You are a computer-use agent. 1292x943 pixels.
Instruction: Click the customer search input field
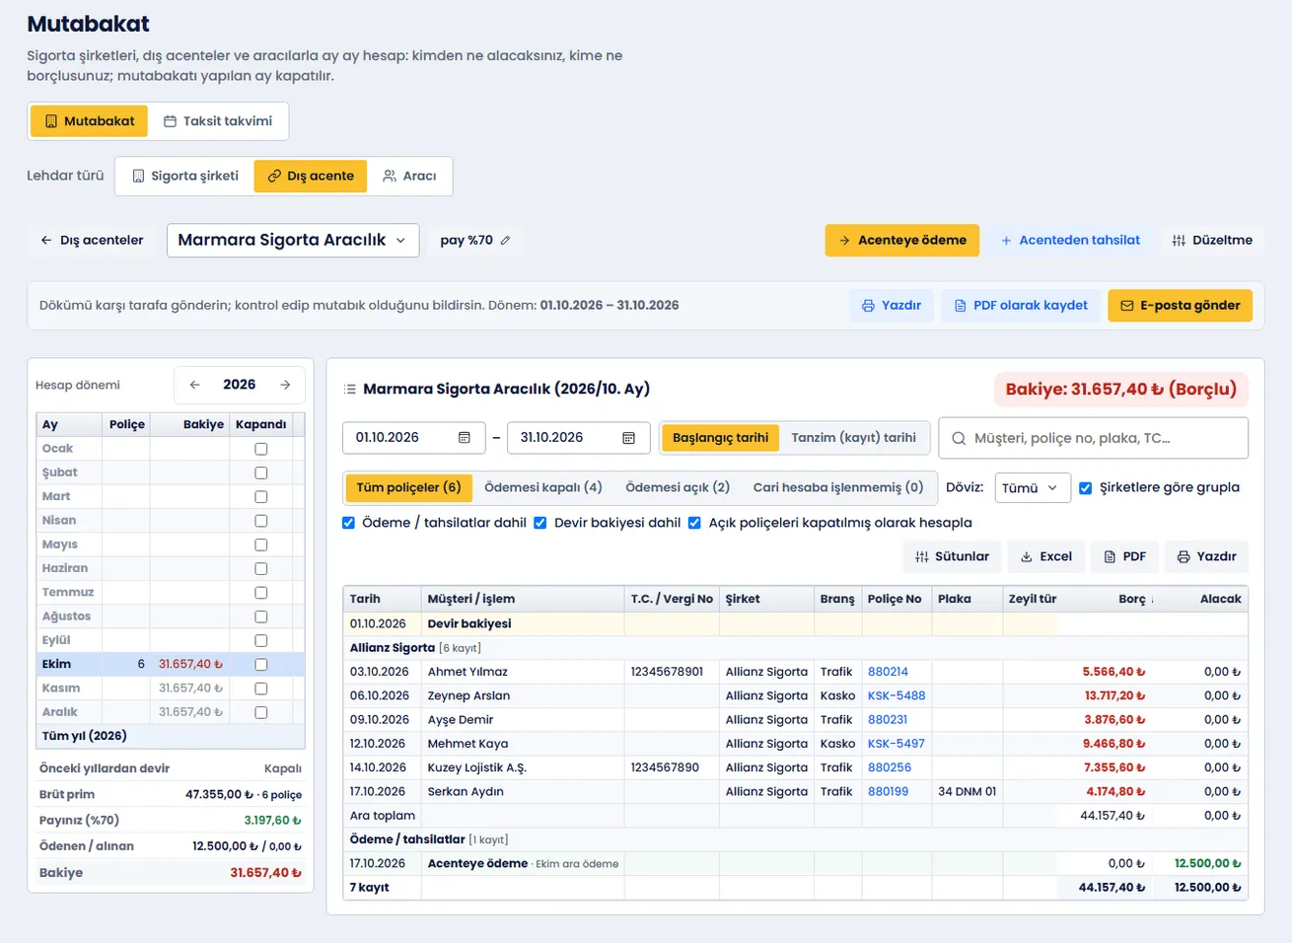[1093, 438]
